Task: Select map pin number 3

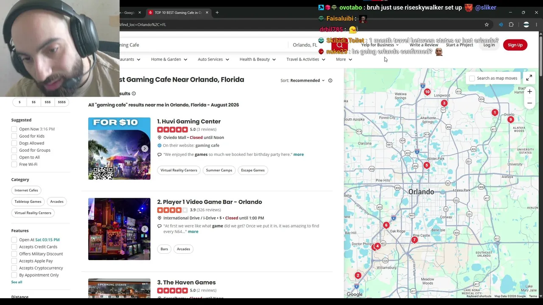Action: pyautogui.click(x=444, y=103)
